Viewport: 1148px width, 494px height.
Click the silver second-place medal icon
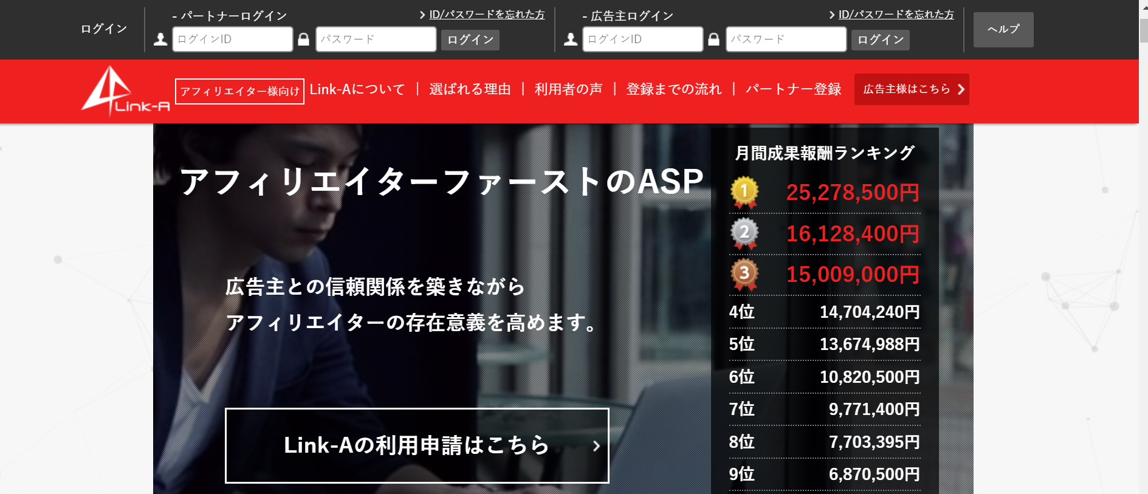pyautogui.click(x=744, y=233)
